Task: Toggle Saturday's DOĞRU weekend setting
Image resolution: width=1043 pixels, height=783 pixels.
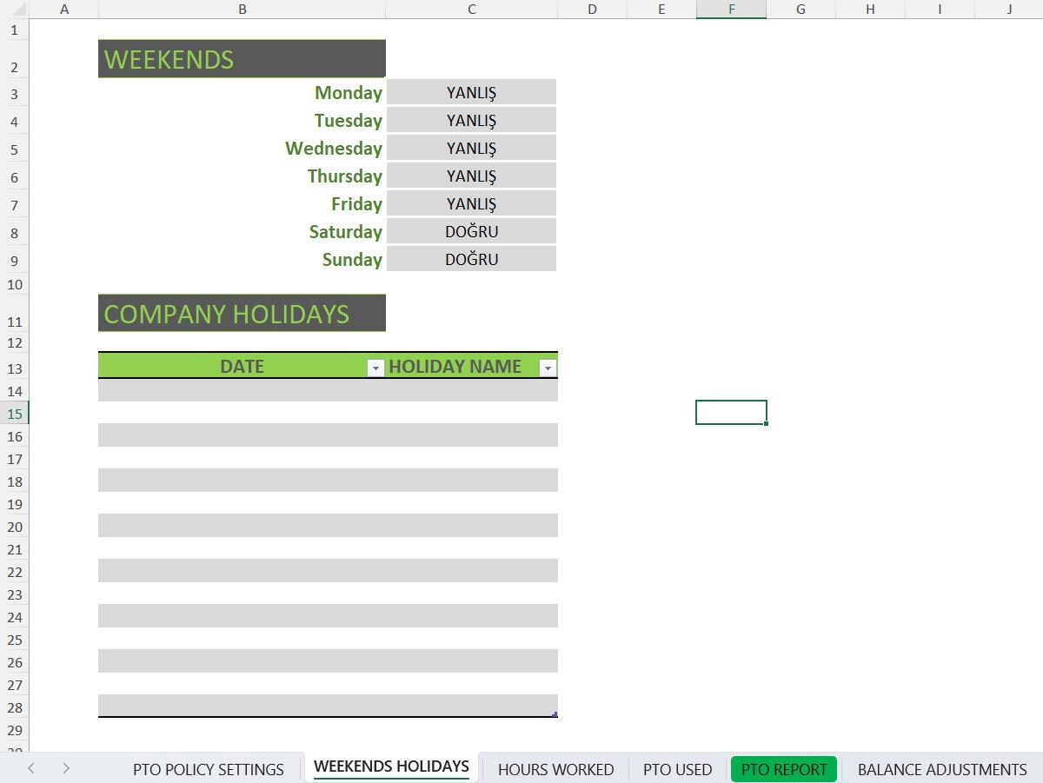Action: tap(471, 231)
